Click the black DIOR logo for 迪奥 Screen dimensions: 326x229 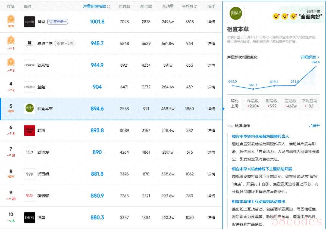coord(29,218)
